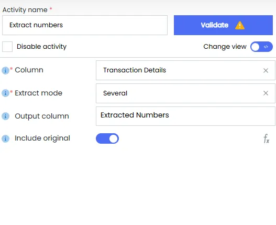The width and height of the screenshot is (276, 225).
Task: Click the Extract mode label text
Action: click(39, 93)
